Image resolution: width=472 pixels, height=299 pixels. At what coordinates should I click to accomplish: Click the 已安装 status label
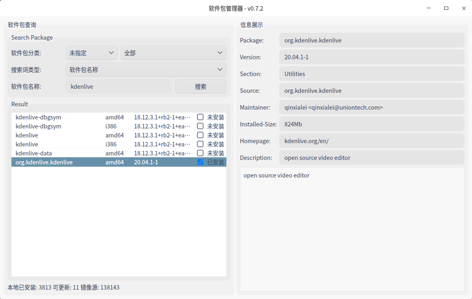(x=215, y=162)
